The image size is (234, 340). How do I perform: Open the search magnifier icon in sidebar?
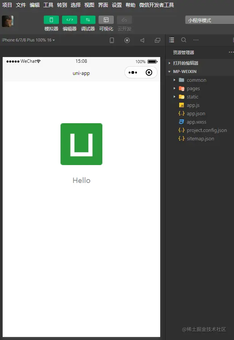tap(184, 40)
